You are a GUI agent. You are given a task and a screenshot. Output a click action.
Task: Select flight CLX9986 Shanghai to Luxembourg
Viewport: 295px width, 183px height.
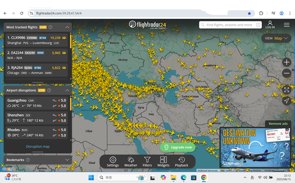click(x=36, y=40)
